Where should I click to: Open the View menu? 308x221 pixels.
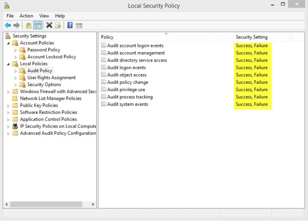tap(44, 16)
